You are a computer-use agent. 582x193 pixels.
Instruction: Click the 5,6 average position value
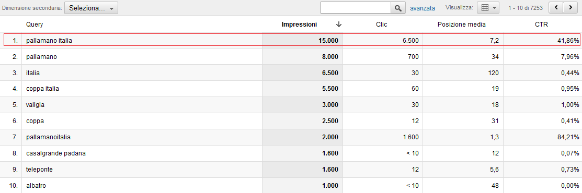coord(495,170)
